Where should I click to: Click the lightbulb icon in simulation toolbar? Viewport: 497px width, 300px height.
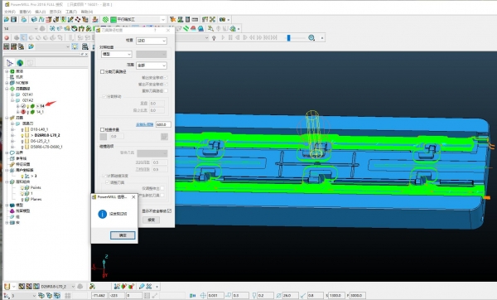pyautogui.click(x=214, y=38)
